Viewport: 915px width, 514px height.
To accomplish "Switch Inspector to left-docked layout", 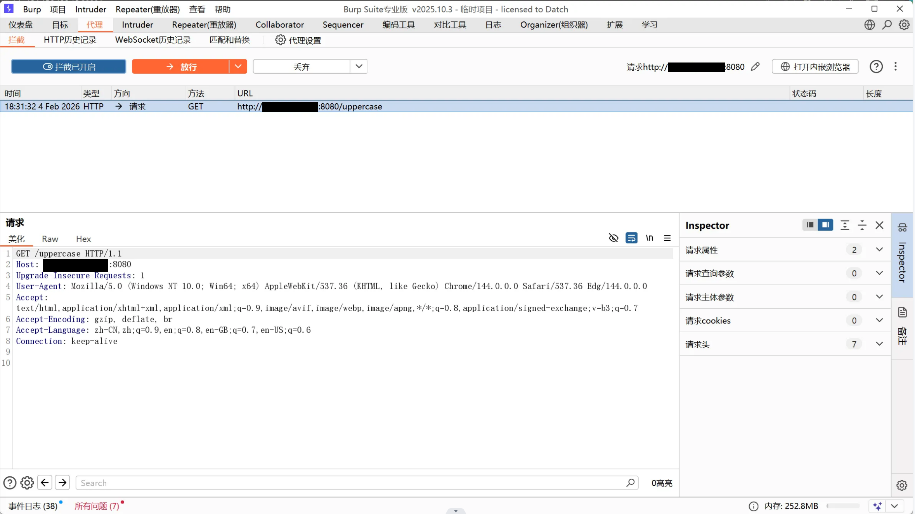I will (810, 225).
